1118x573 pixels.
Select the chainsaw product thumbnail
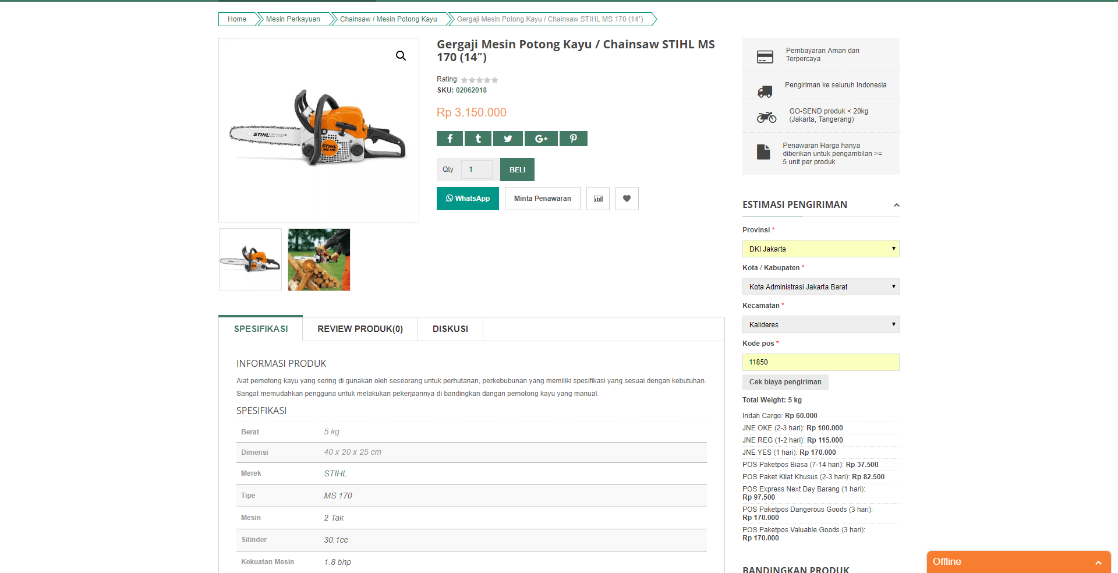click(250, 260)
